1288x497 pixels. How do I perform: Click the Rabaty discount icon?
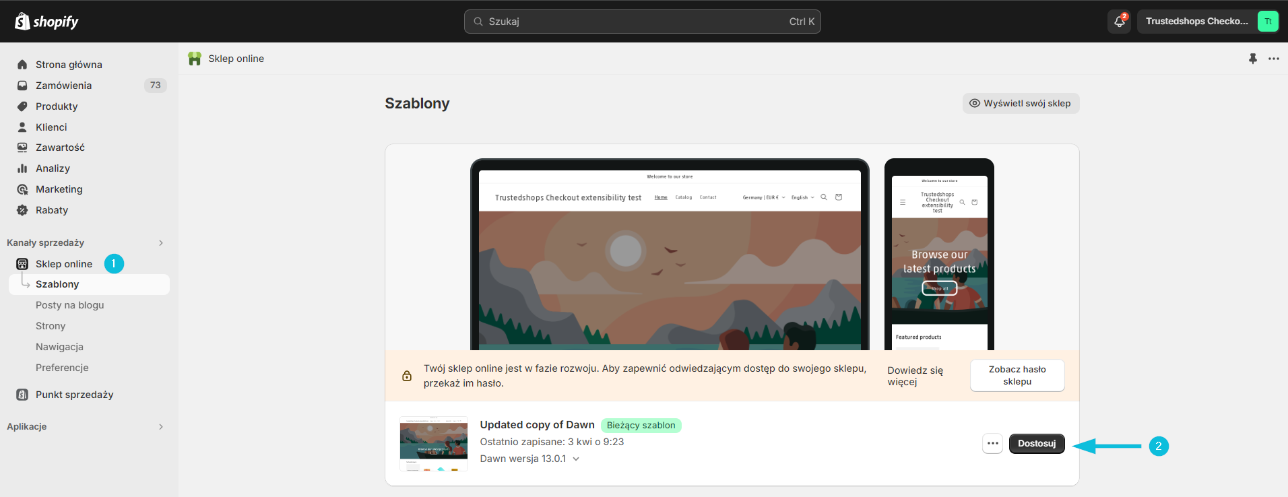(x=22, y=210)
